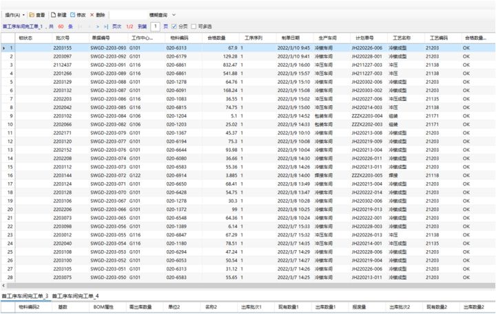Click the page number input box
Screen dimensions: 496x314
(x=155, y=27)
